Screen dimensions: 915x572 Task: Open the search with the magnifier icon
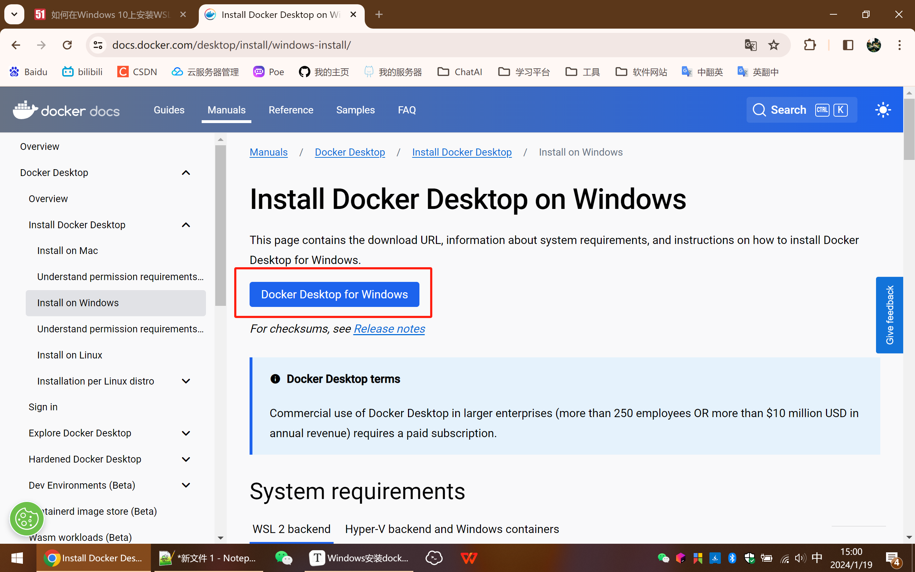click(760, 110)
